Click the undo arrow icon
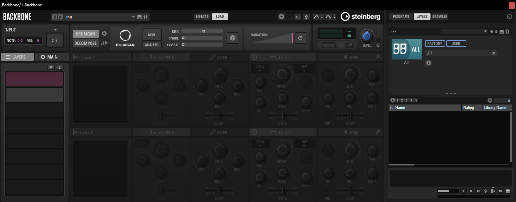This screenshot has height=202, width=516. 316,17
